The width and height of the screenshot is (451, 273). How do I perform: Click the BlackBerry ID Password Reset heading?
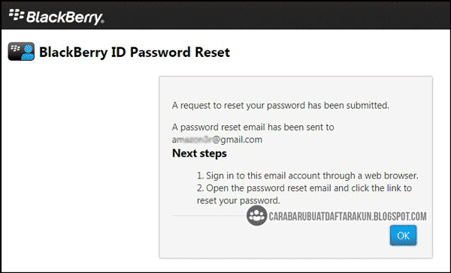[x=135, y=52]
